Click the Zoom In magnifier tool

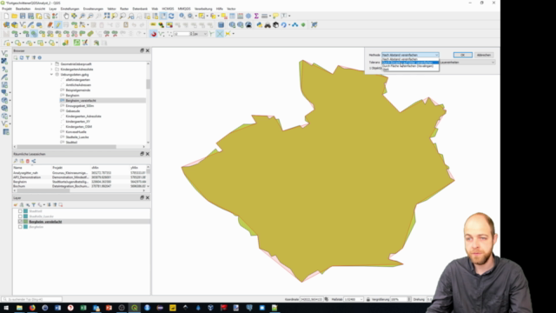coord(83,16)
